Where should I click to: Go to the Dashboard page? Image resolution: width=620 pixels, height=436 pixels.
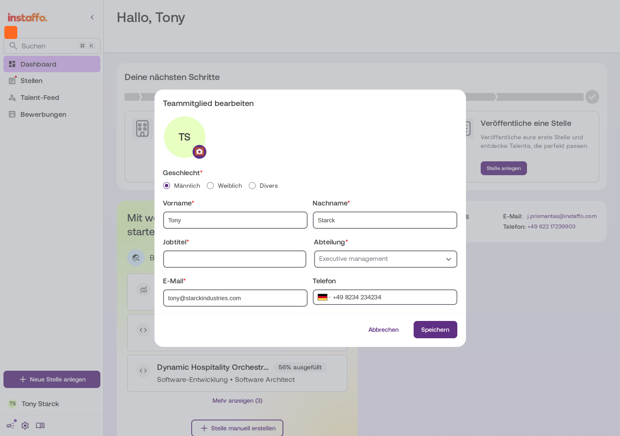coord(52,64)
